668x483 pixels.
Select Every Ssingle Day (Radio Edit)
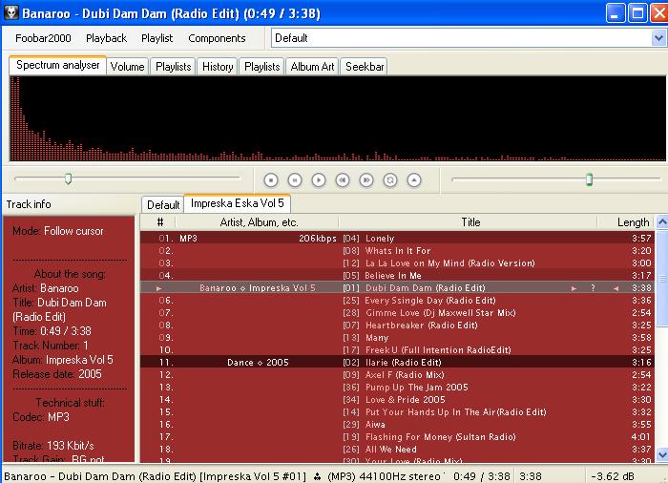pos(397,300)
